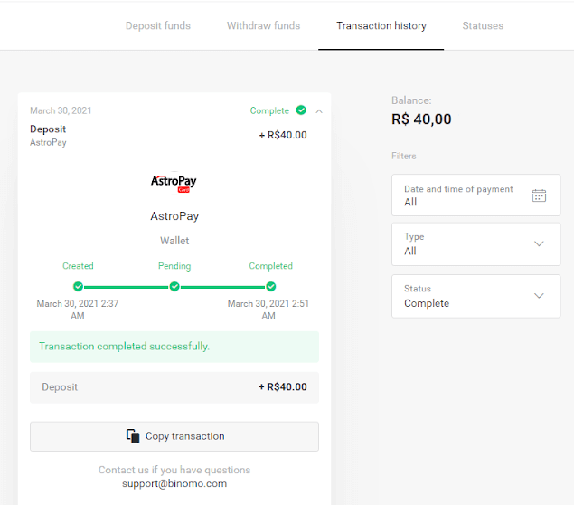Click the Deposit + R$40.00 summary row

pyautogui.click(x=174, y=387)
